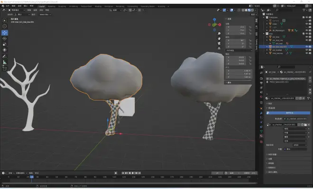
Task: Toggle render camera icon for Cube row
Action: (310, 24)
